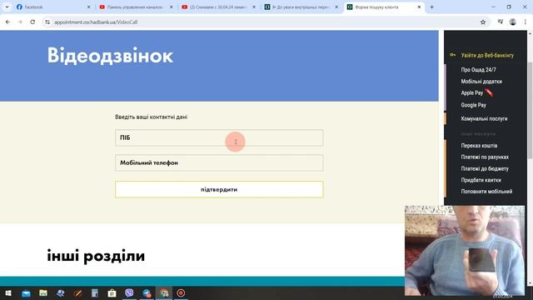Open 'Переказ коштів' in side menu
Image resolution: width=533 pixels, height=300 pixels.
pyautogui.click(x=479, y=146)
